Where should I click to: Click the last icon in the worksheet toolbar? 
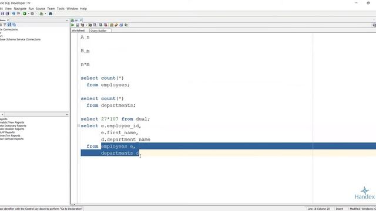click(126, 25)
